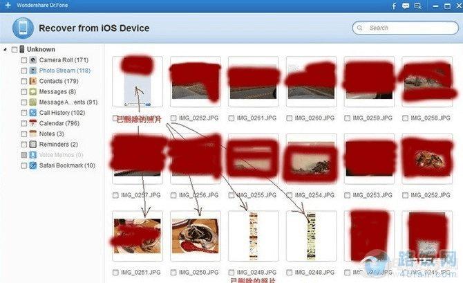
Task: Select the IMG_0251.JPG food photo thumbnail
Action: [x=138, y=236]
